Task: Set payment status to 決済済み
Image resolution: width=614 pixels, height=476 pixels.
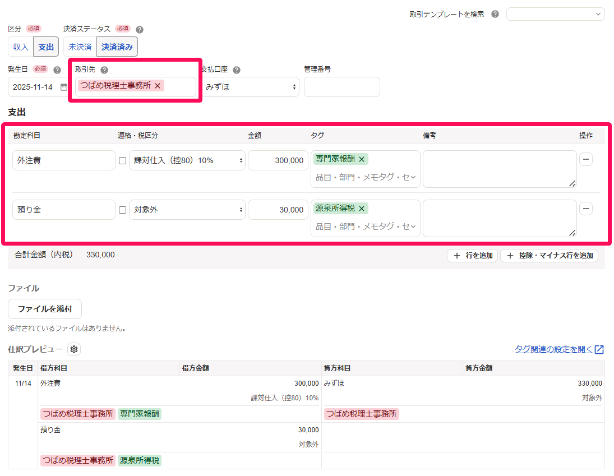Action: (117, 47)
